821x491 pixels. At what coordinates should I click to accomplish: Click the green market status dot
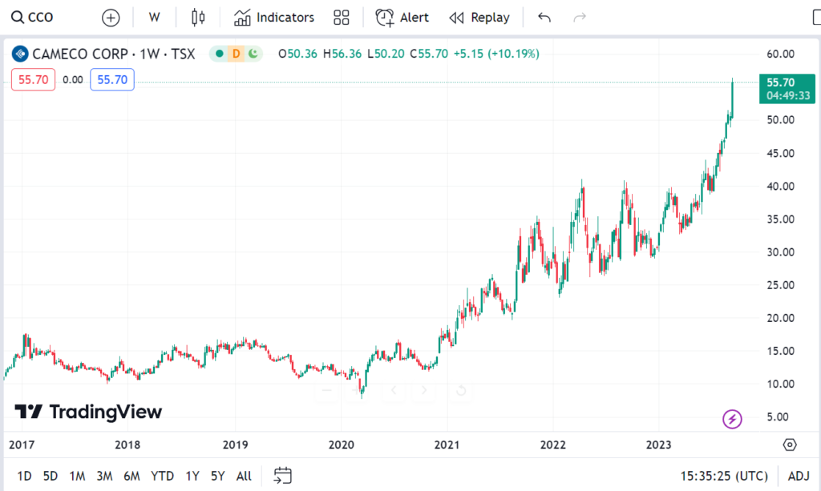pos(220,54)
